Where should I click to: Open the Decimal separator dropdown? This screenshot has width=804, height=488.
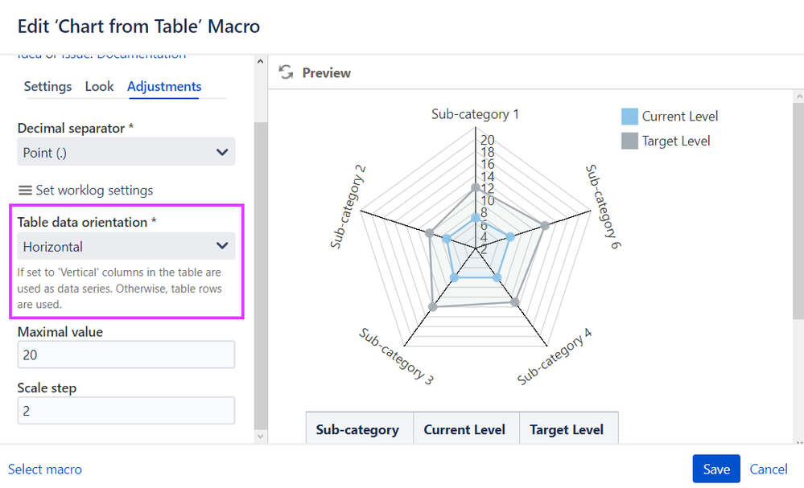click(x=126, y=152)
